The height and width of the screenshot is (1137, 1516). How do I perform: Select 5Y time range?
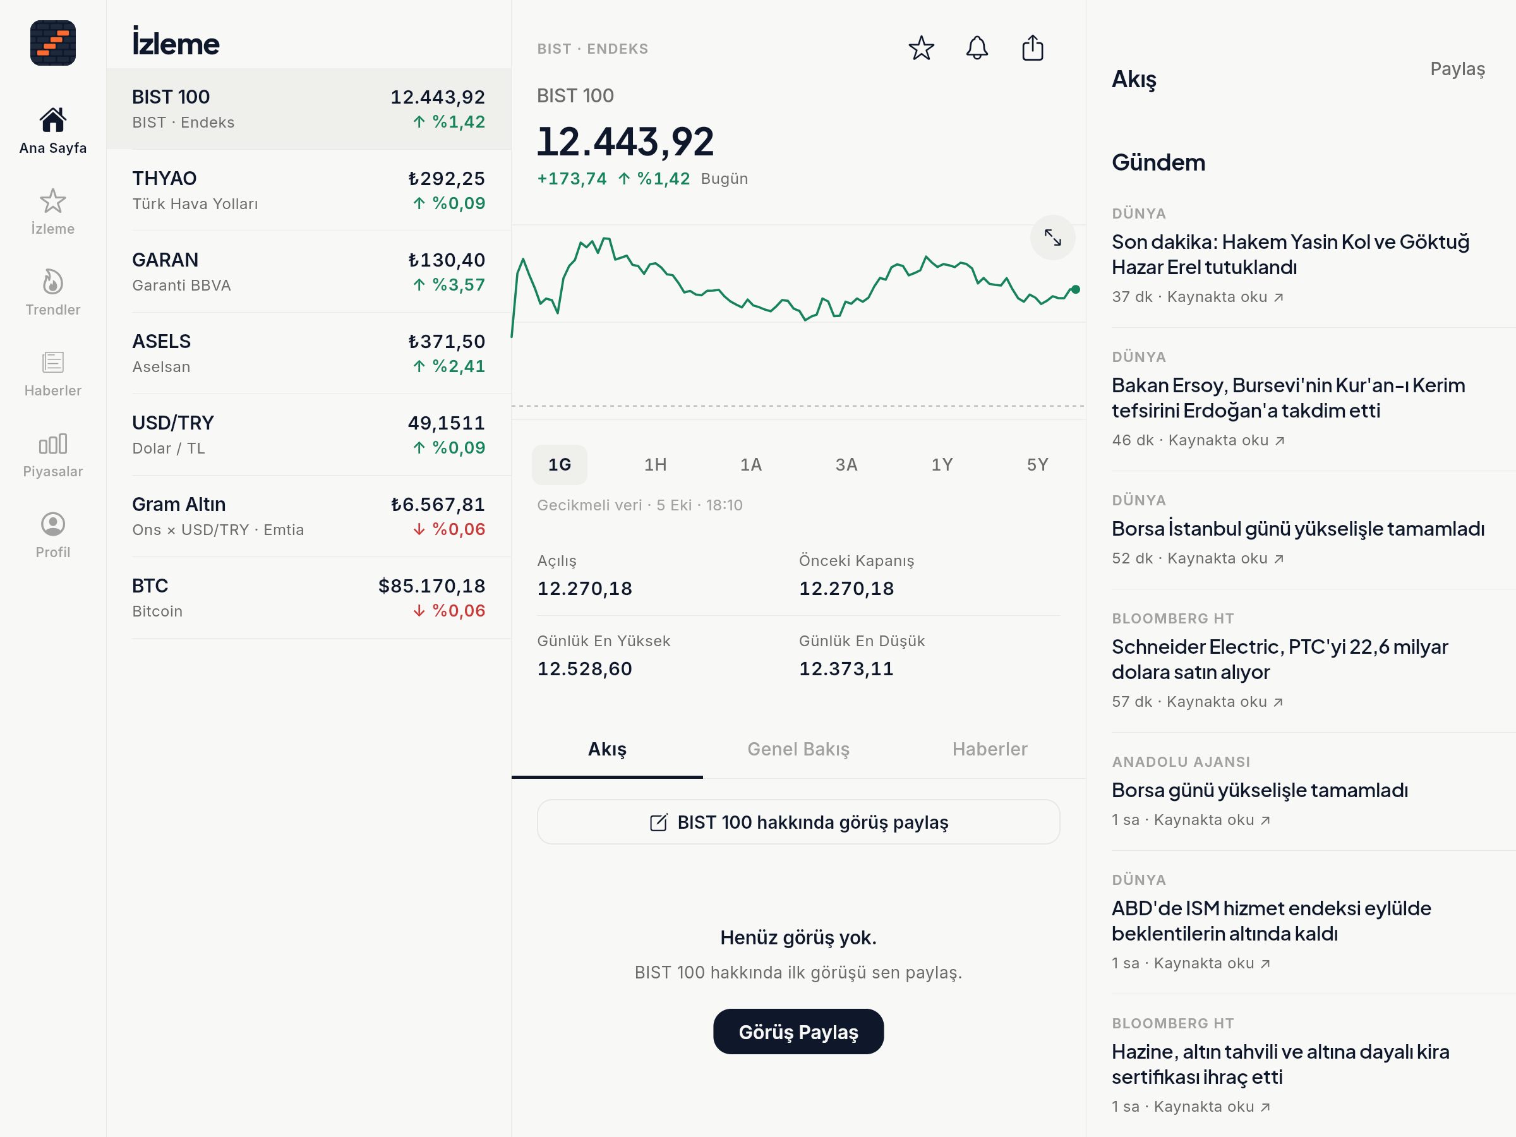tap(1037, 465)
